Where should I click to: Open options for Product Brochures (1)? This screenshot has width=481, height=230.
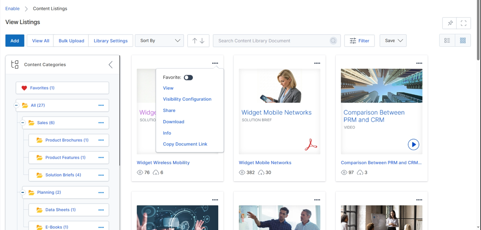pyautogui.click(x=101, y=140)
